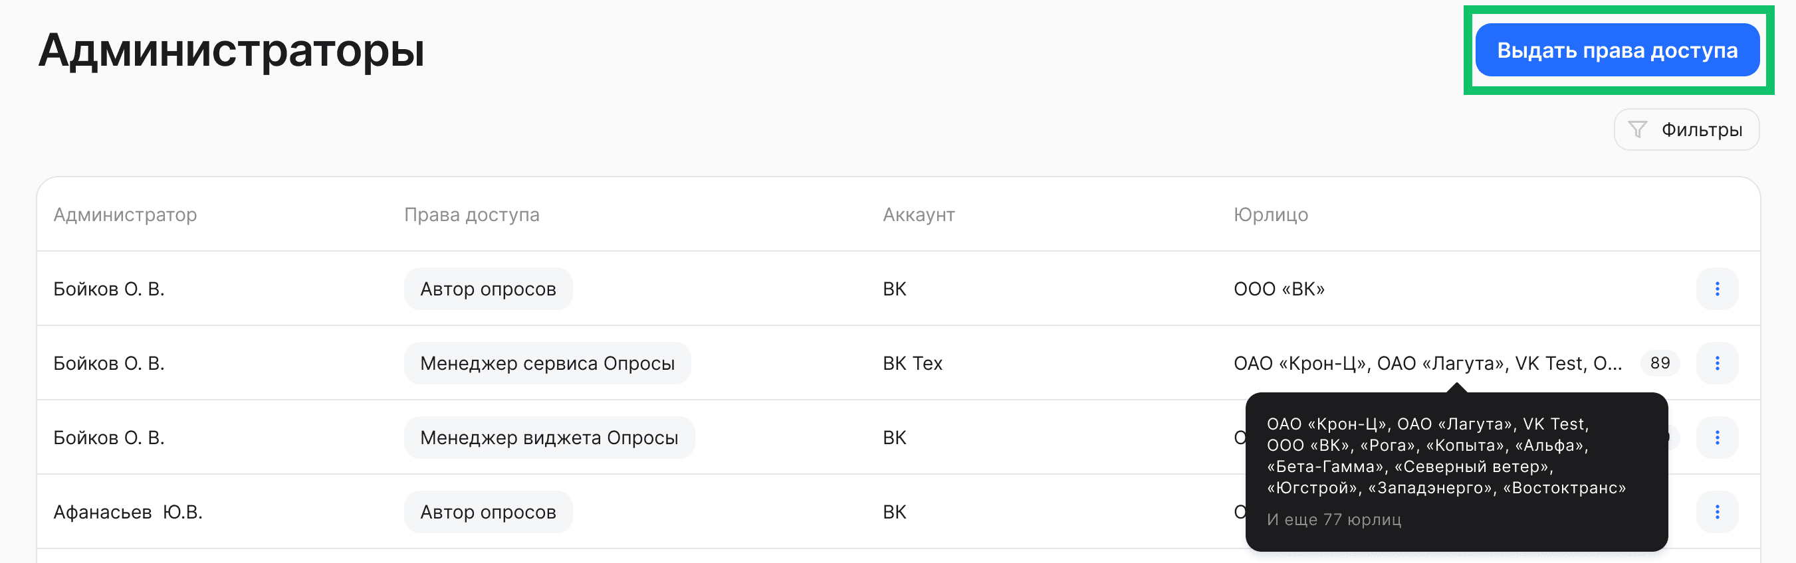1796x563 pixels.
Task: Open actions menu for Менеджер сервиса Опросы row
Action: (x=1718, y=363)
